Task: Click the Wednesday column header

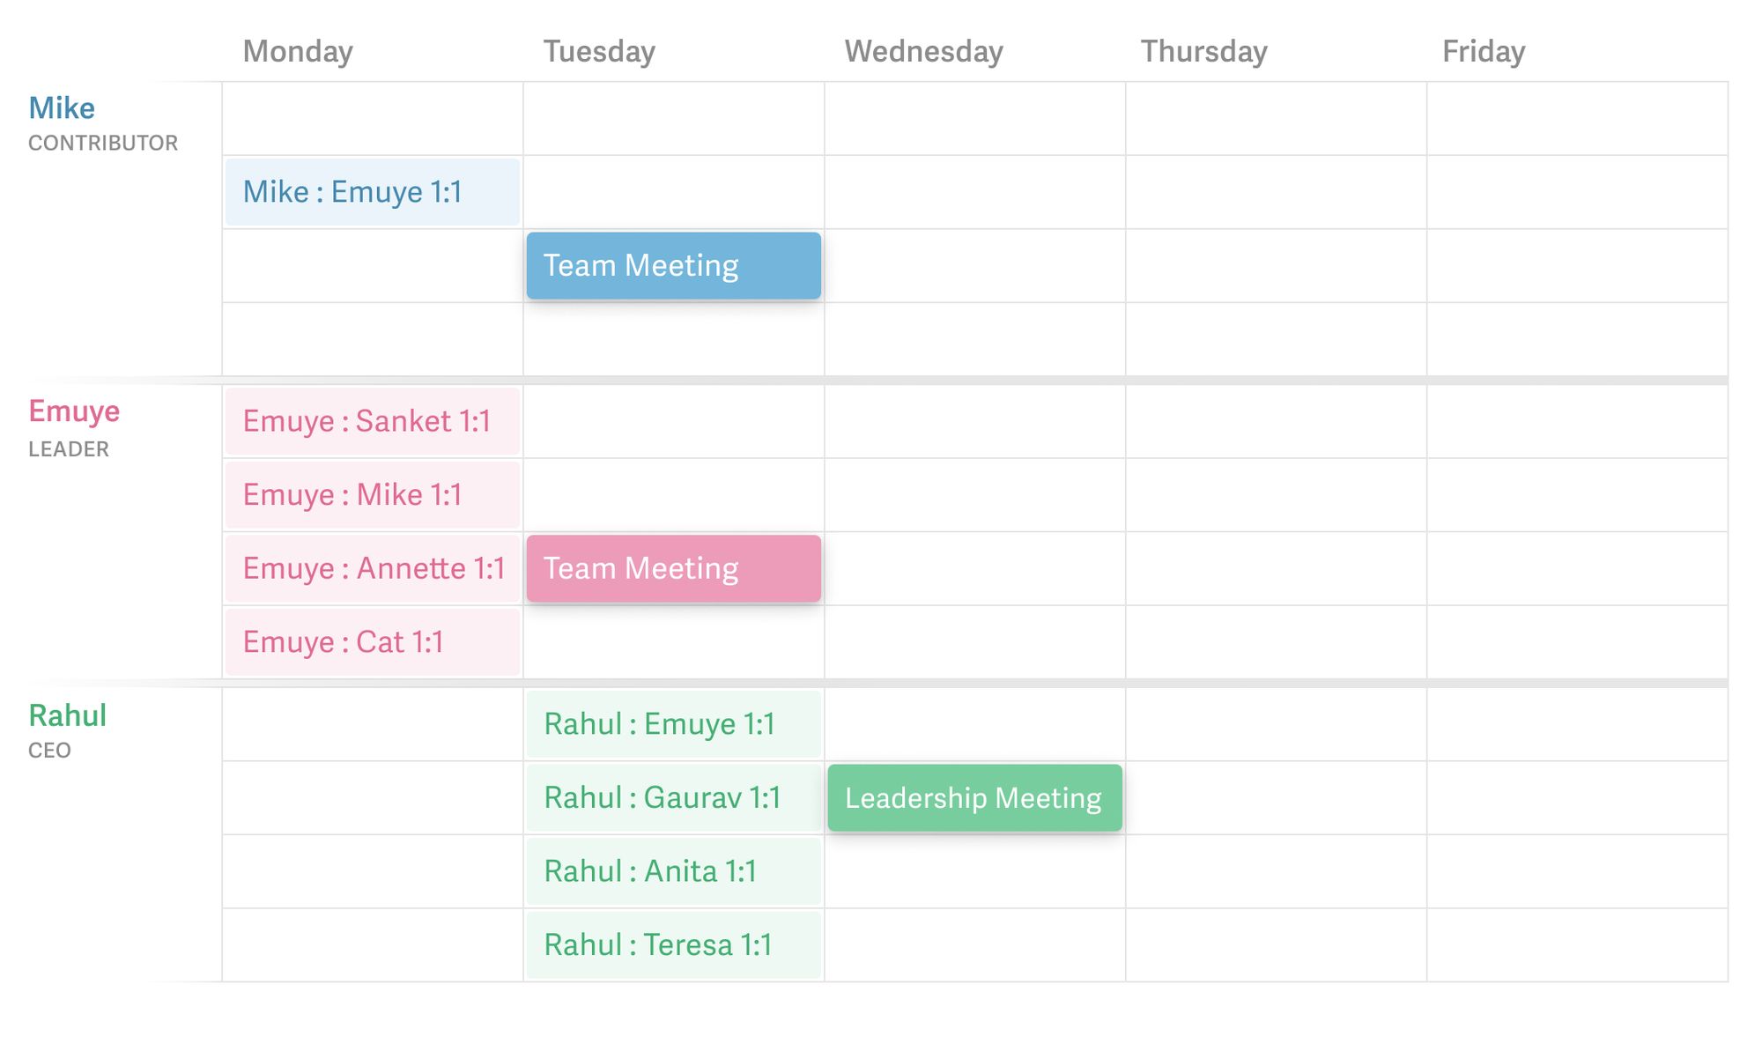Action: click(924, 51)
